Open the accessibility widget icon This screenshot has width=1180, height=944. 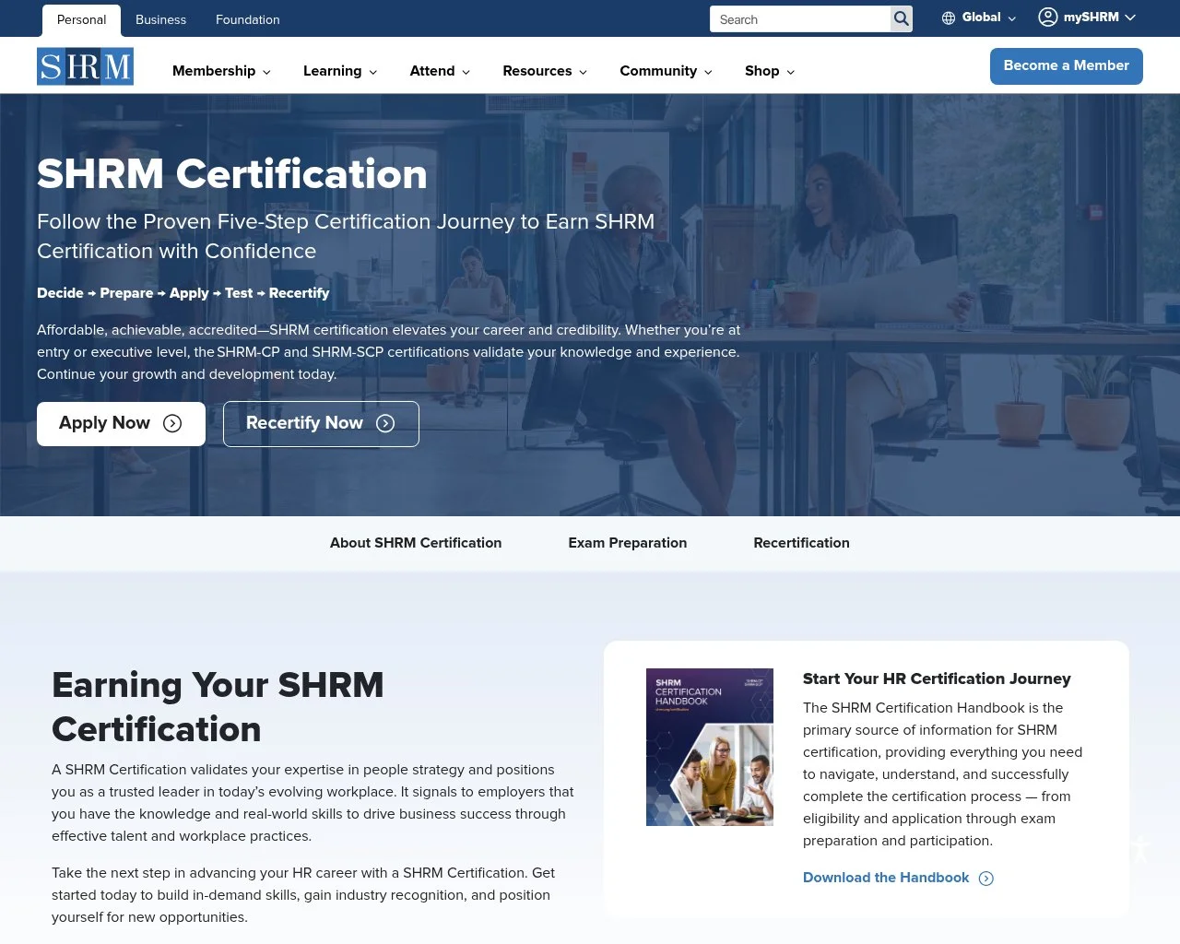1139,848
